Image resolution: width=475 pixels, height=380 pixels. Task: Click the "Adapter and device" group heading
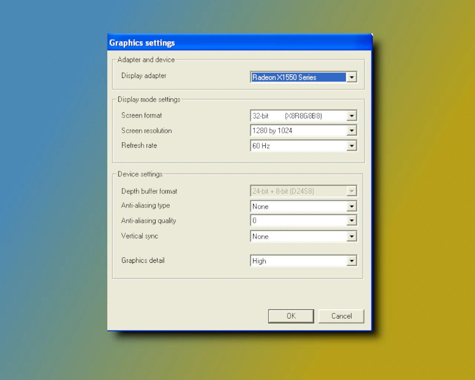146,60
